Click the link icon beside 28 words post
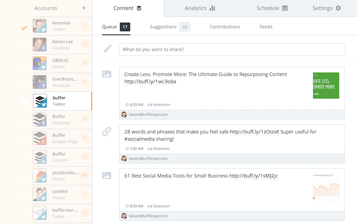The width and height of the screenshot is (357, 224). 107,131
